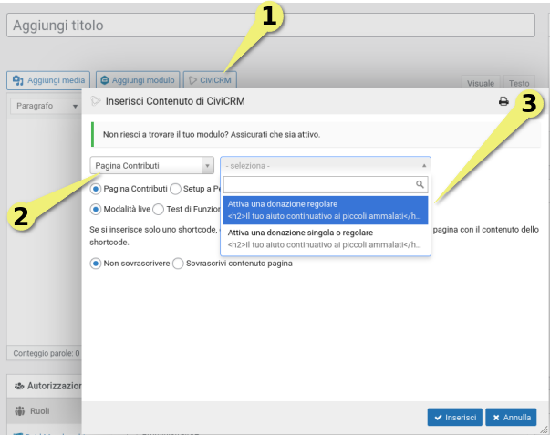Click the 'Inserisci Contenuto di CiviCRM' title
Viewport: 550px width, 435px height.
[175, 101]
